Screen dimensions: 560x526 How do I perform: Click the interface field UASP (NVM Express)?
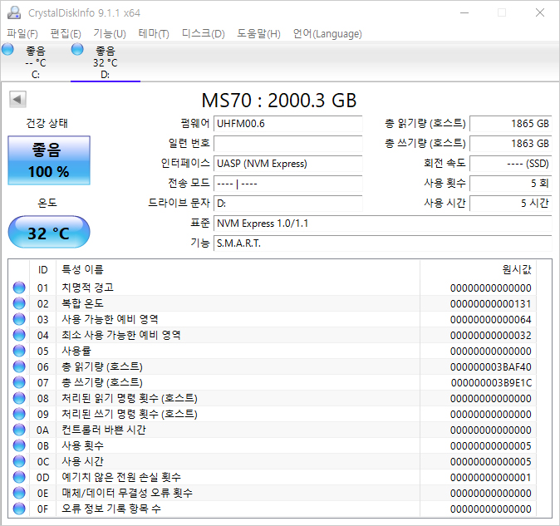point(287,164)
